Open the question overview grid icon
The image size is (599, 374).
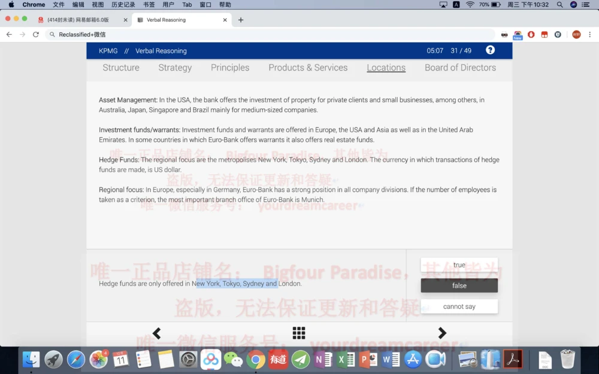[x=299, y=333]
